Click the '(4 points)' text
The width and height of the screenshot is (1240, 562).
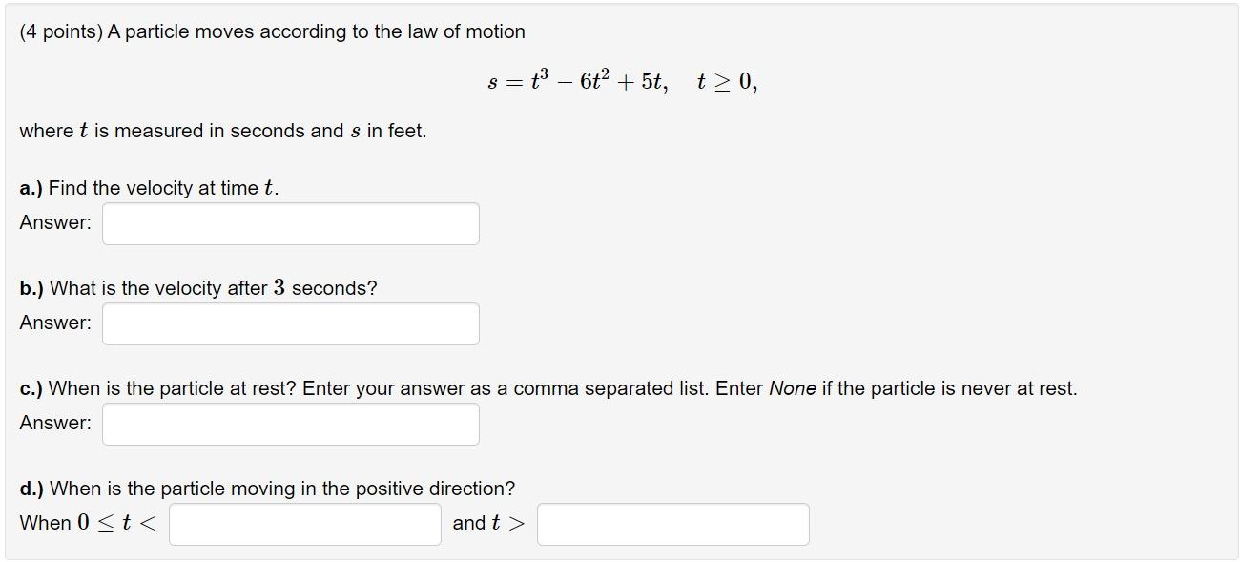61,31
